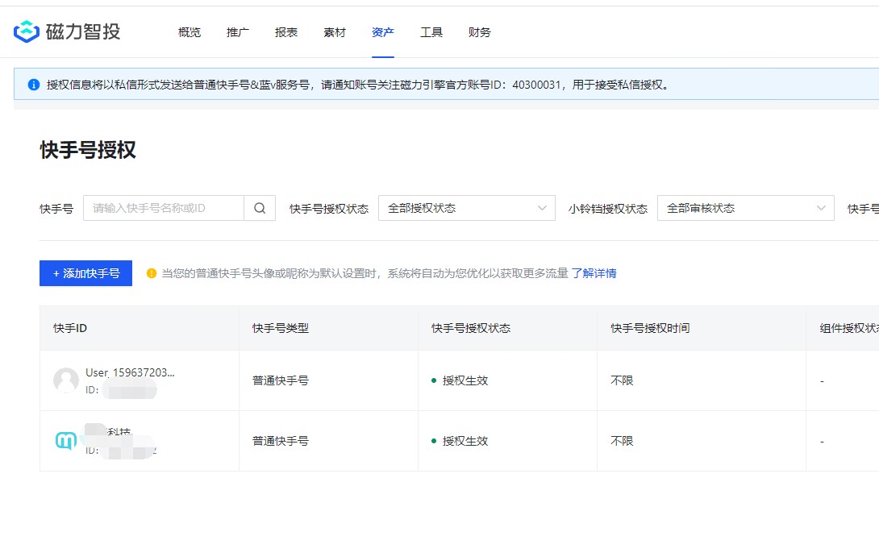Click the search magnifier icon
This screenshot has width=879, height=536.
260,208
